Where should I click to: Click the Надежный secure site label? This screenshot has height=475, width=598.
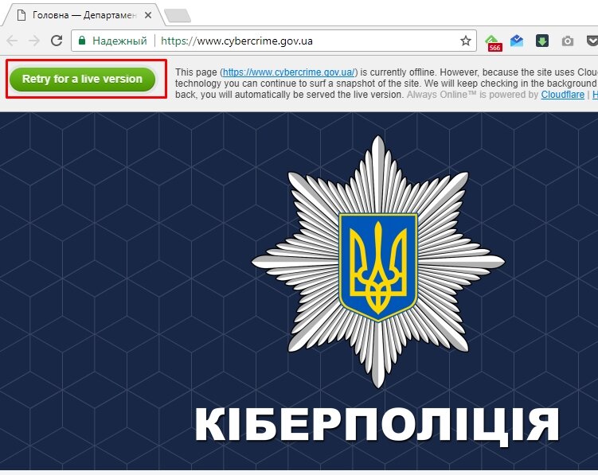pyautogui.click(x=119, y=41)
